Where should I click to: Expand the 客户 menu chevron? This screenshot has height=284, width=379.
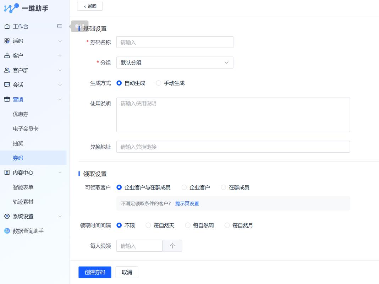(60, 56)
